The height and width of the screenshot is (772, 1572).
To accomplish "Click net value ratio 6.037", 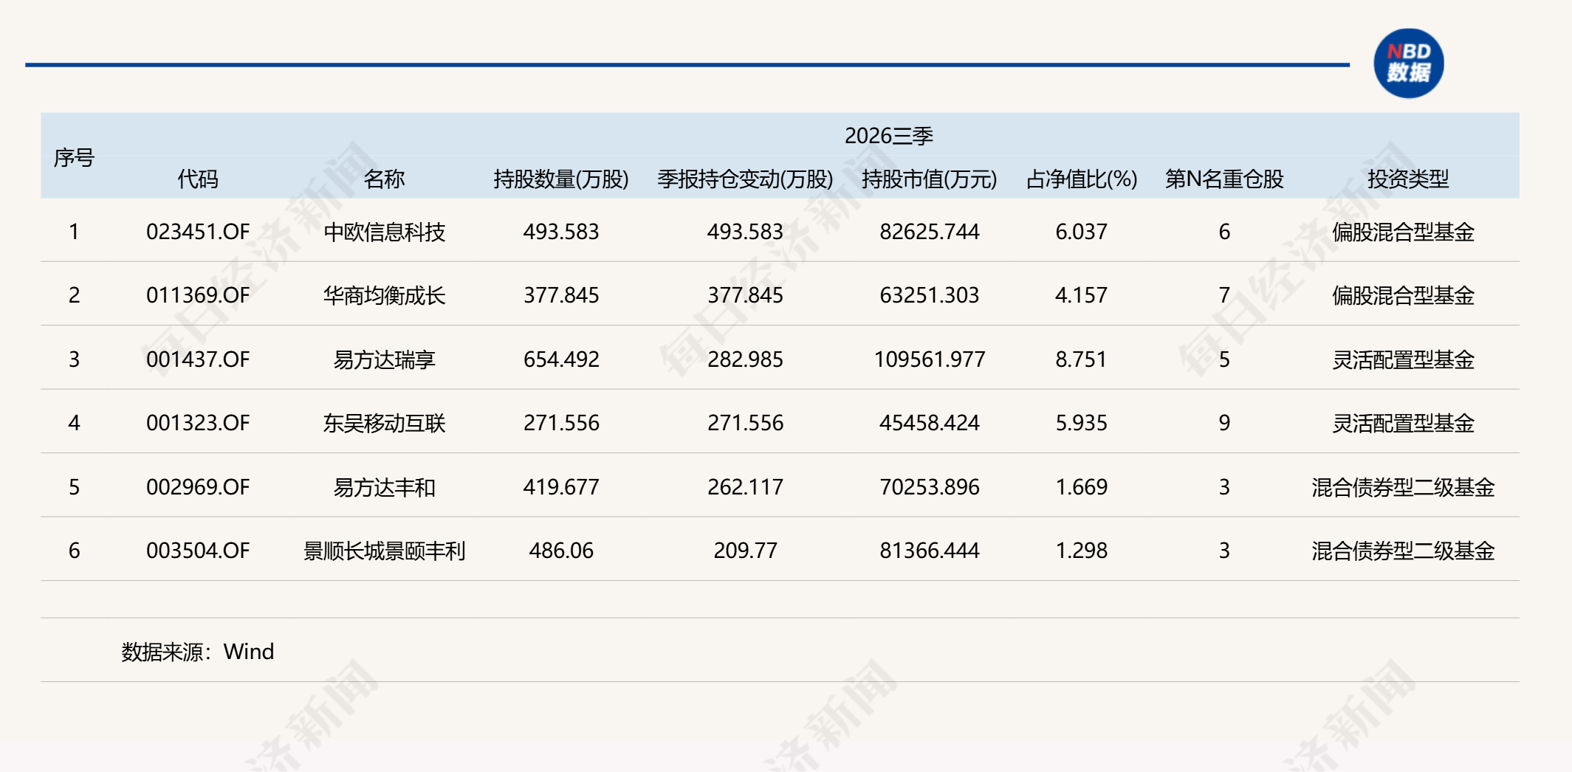I will tap(1082, 232).
